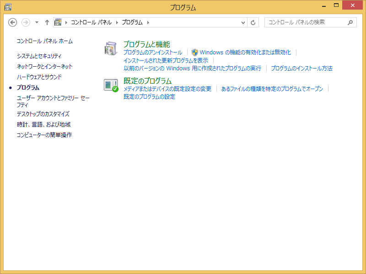This screenshot has width=366, height=274.
Task: Open コンピューターの簡単操作 category
Action: [x=44, y=135]
